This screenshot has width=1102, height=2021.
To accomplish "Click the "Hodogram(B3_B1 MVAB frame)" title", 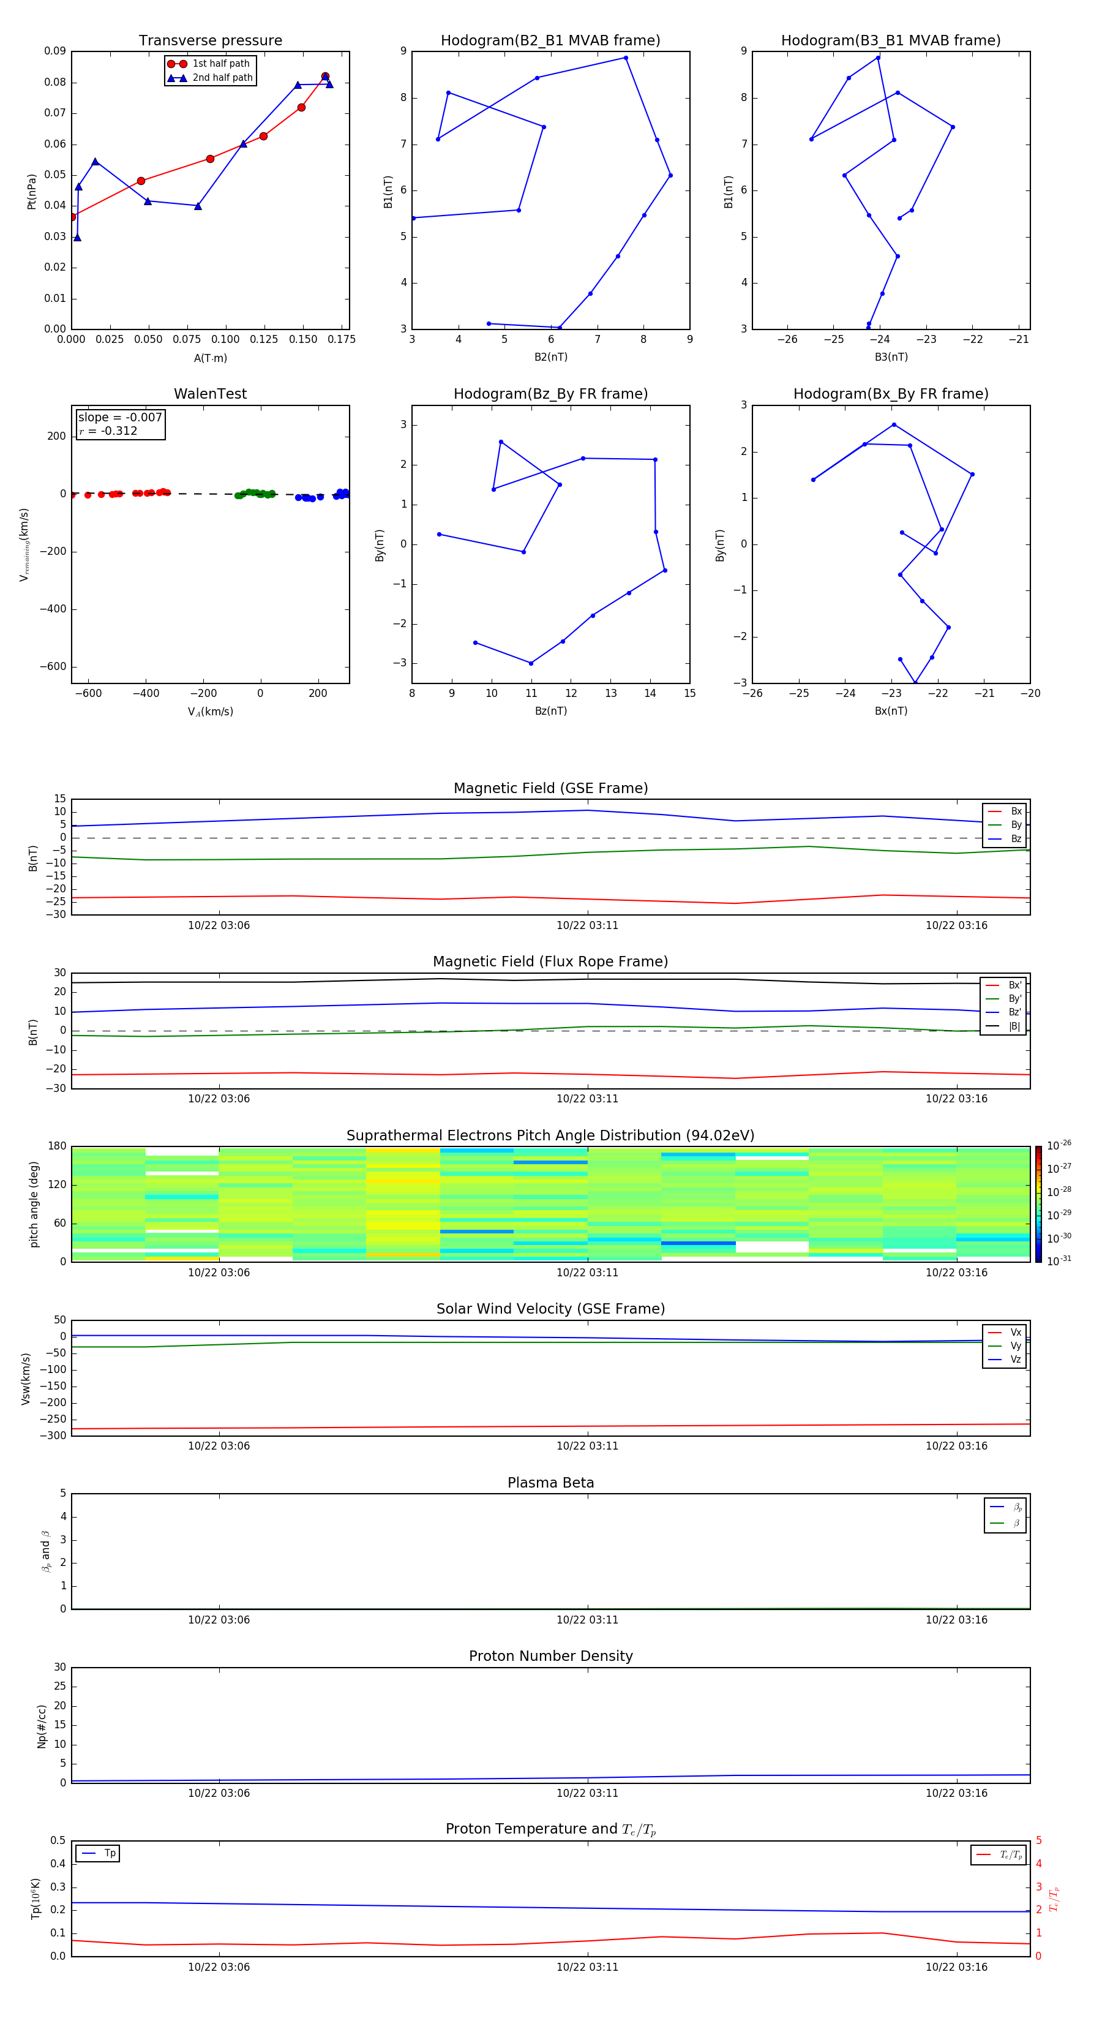I will click(891, 41).
